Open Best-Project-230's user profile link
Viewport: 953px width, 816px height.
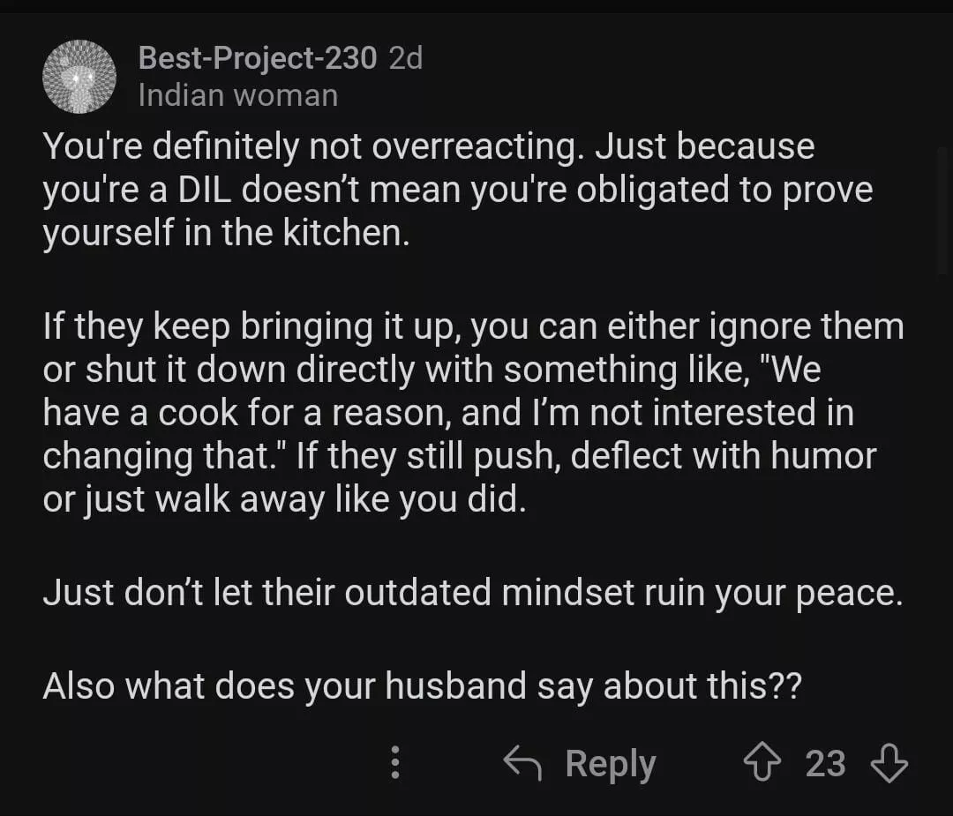point(258,58)
